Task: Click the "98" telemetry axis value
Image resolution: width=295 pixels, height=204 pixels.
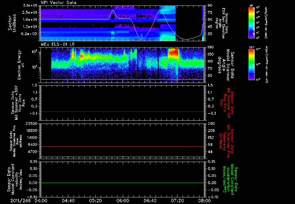Action: tap(210, 145)
